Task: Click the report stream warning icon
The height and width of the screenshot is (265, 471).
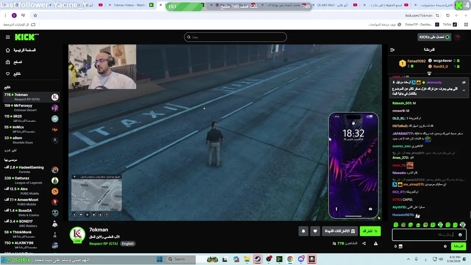Action: [376, 243]
